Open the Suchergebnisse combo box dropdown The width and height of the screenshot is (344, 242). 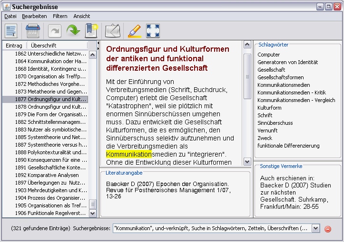(315, 228)
